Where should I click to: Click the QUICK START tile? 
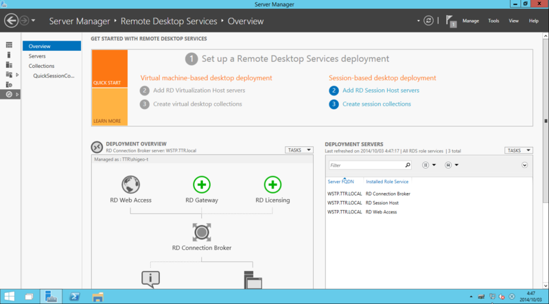tap(110, 69)
